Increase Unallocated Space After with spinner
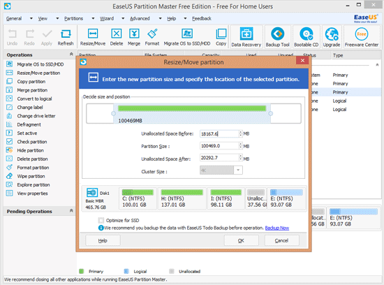384x285 pixels. coord(241,156)
